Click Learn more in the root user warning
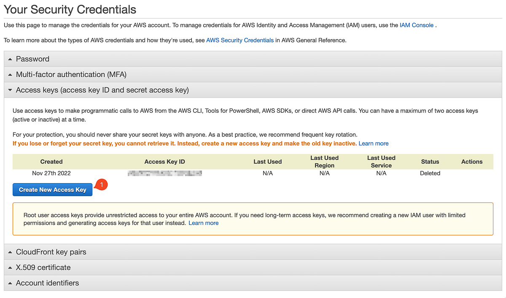The image size is (506, 298). (x=203, y=223)
